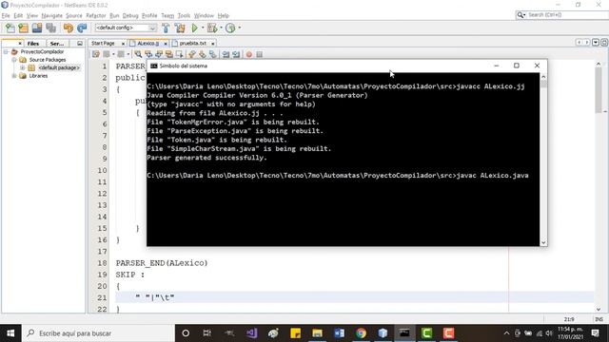Close the pruebita.txt tab
Image resolution: width=609 pixels, height=342 pixels.
213,44
